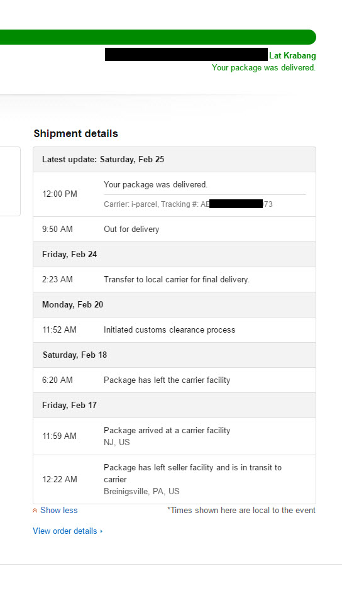
Task: Click the carrier i-parcel tracking number line
Action: click(188, 204)
